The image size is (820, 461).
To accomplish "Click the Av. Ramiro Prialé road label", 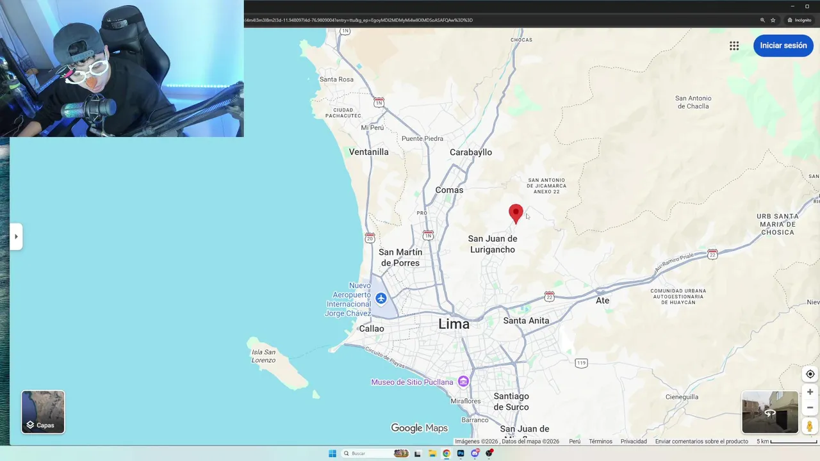I will tap(673, 262).
